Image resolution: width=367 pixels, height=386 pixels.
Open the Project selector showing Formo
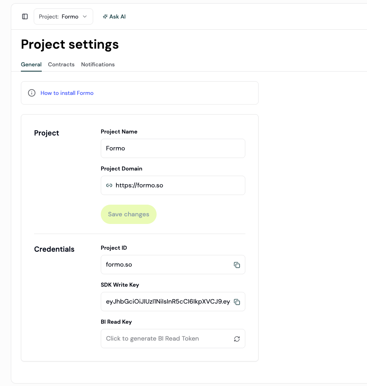tap(63, 16)
